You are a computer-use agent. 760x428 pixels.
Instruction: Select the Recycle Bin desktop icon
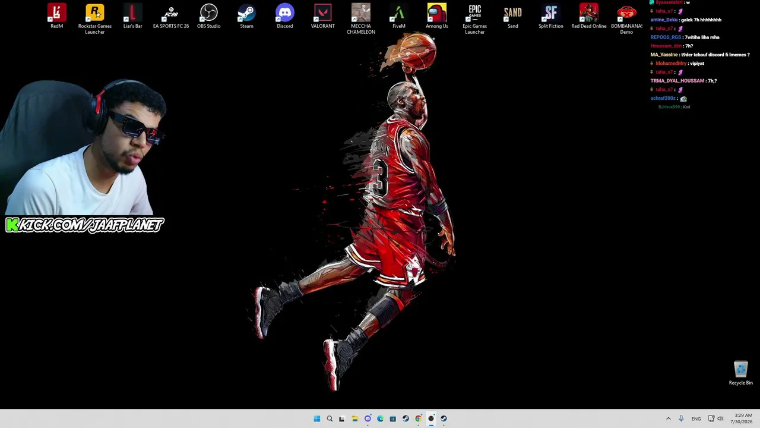coord(741,373)
